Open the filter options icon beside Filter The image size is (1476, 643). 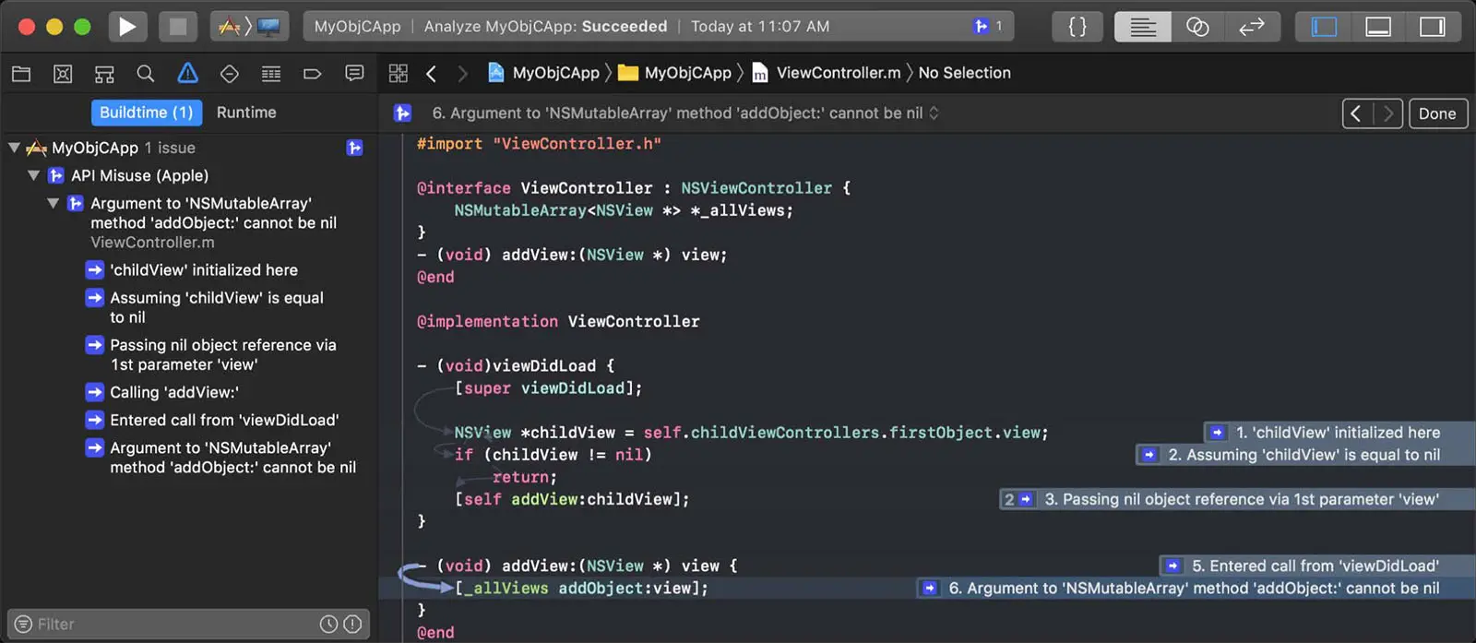pos(23,625)
